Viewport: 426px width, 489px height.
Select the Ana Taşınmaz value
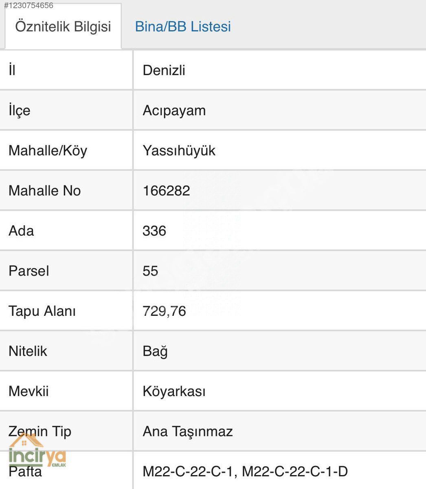[x=188, y=432]
